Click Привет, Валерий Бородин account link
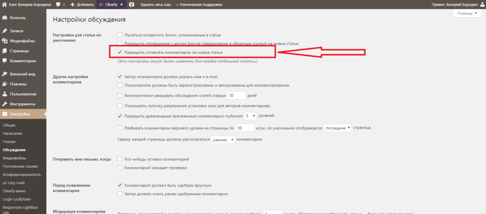Viewport: 486px width, 214px height. tap(455, 5)
